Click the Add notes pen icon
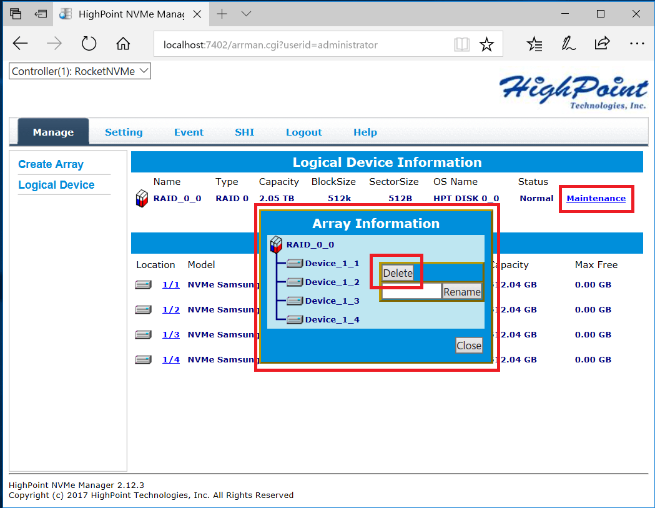This screenshot has height=508, width=655. (568, 44)
